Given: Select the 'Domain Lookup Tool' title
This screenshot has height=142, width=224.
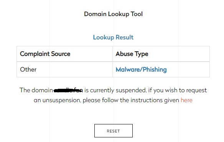Looking at the screenshot, I should pos(113,14).
